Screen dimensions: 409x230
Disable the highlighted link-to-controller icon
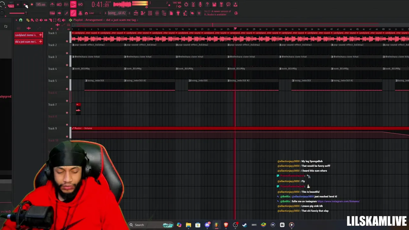point(73,13)
